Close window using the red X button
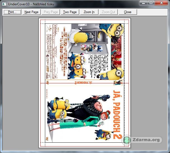Screen dimensions: 170x153 click(161, 3)
